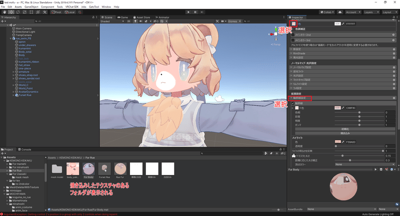Click the outline color swatch C88F8C
Viewport: 400px width, 216px height.
pos(337,108)
